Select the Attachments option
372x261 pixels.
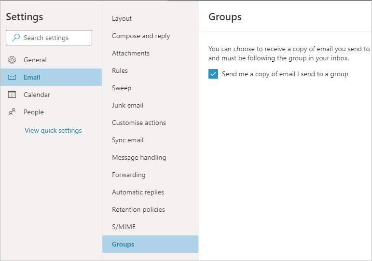[131, 53]
